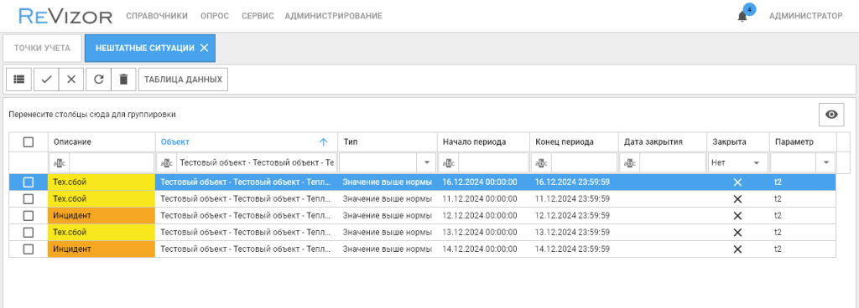Open the notifications bell icon
Image resolution: width=859 pixels, height=308 pixels.
[742, 17]
